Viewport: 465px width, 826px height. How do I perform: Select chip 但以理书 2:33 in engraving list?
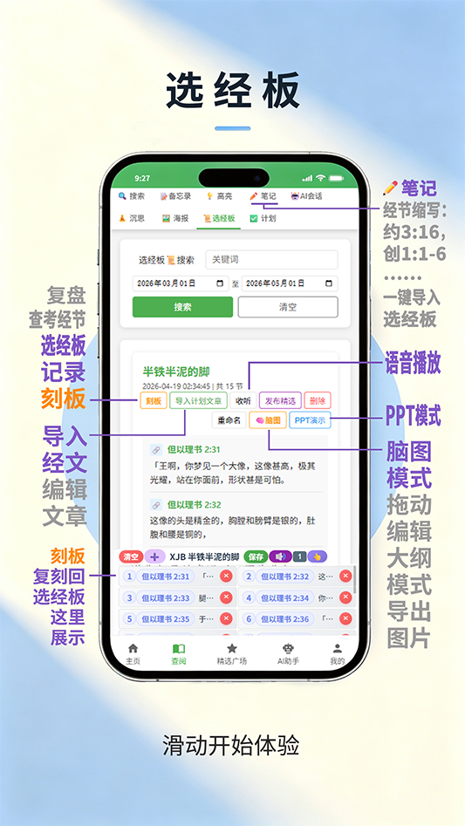[x=166, y=597]
